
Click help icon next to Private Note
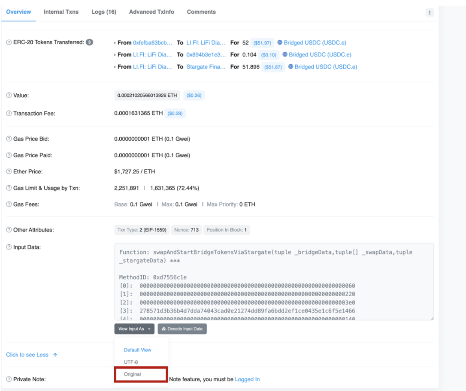click(x=9, y=379)
